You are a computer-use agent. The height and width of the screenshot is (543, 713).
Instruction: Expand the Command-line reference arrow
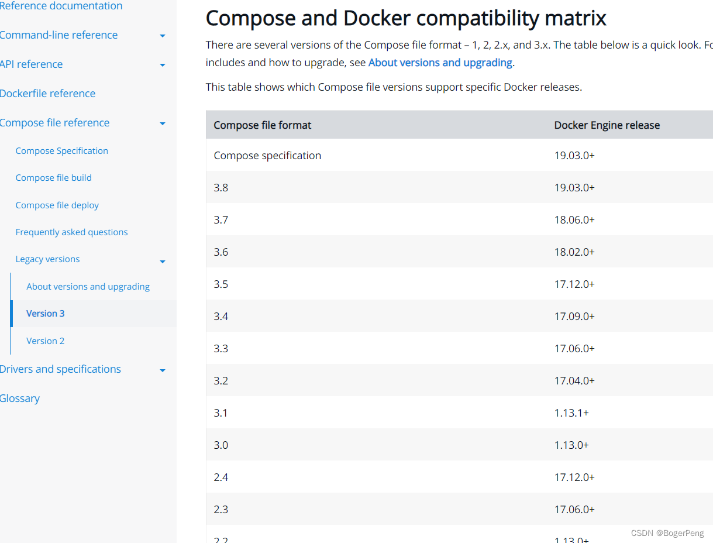click(x=163, y=36)
